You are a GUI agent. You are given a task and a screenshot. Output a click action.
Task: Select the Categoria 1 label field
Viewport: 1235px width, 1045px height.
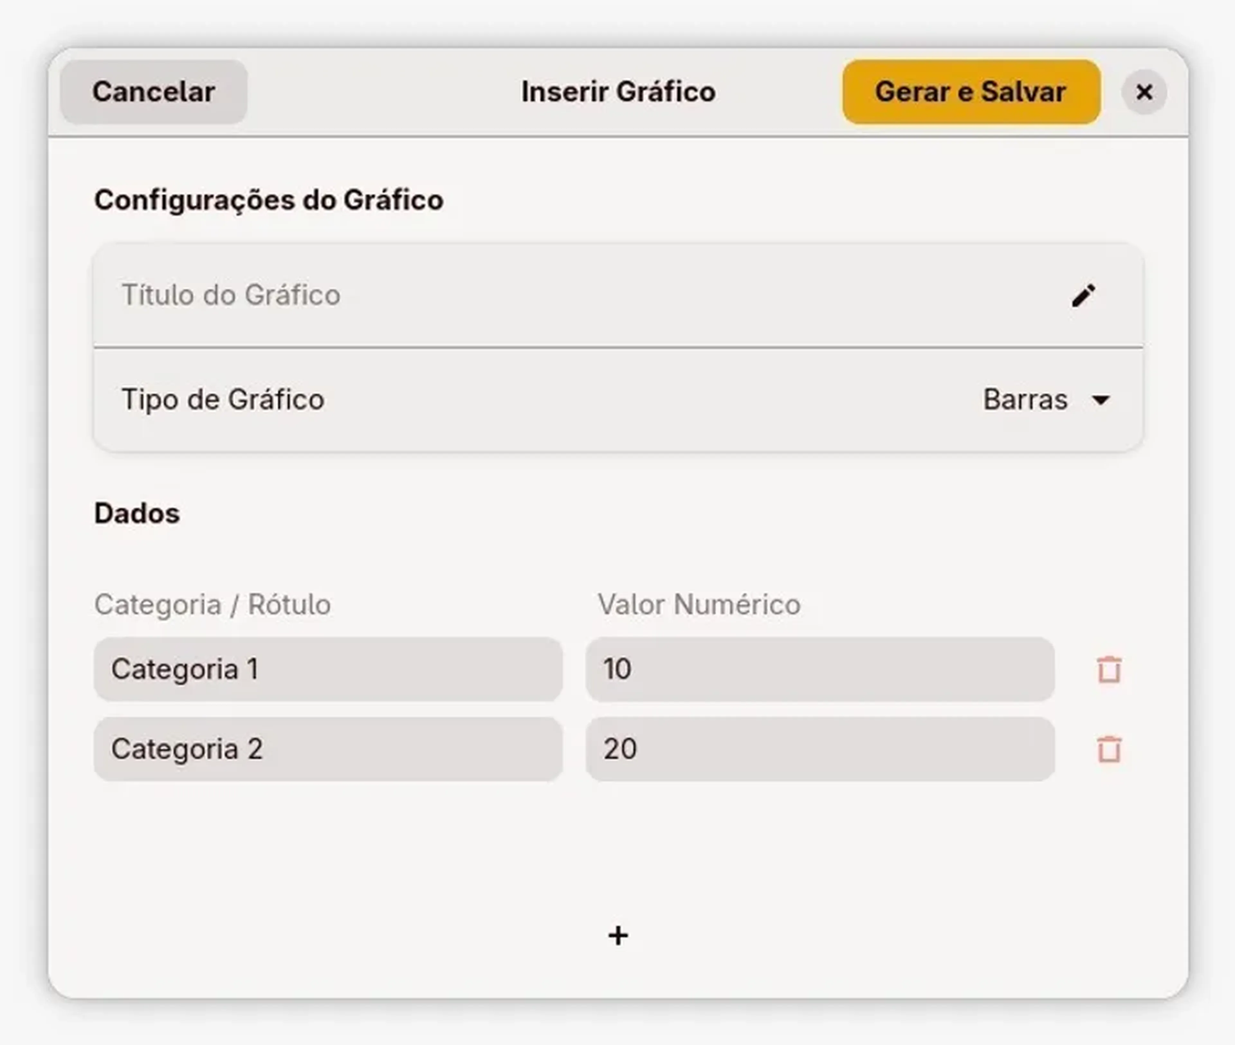(328, 669)
